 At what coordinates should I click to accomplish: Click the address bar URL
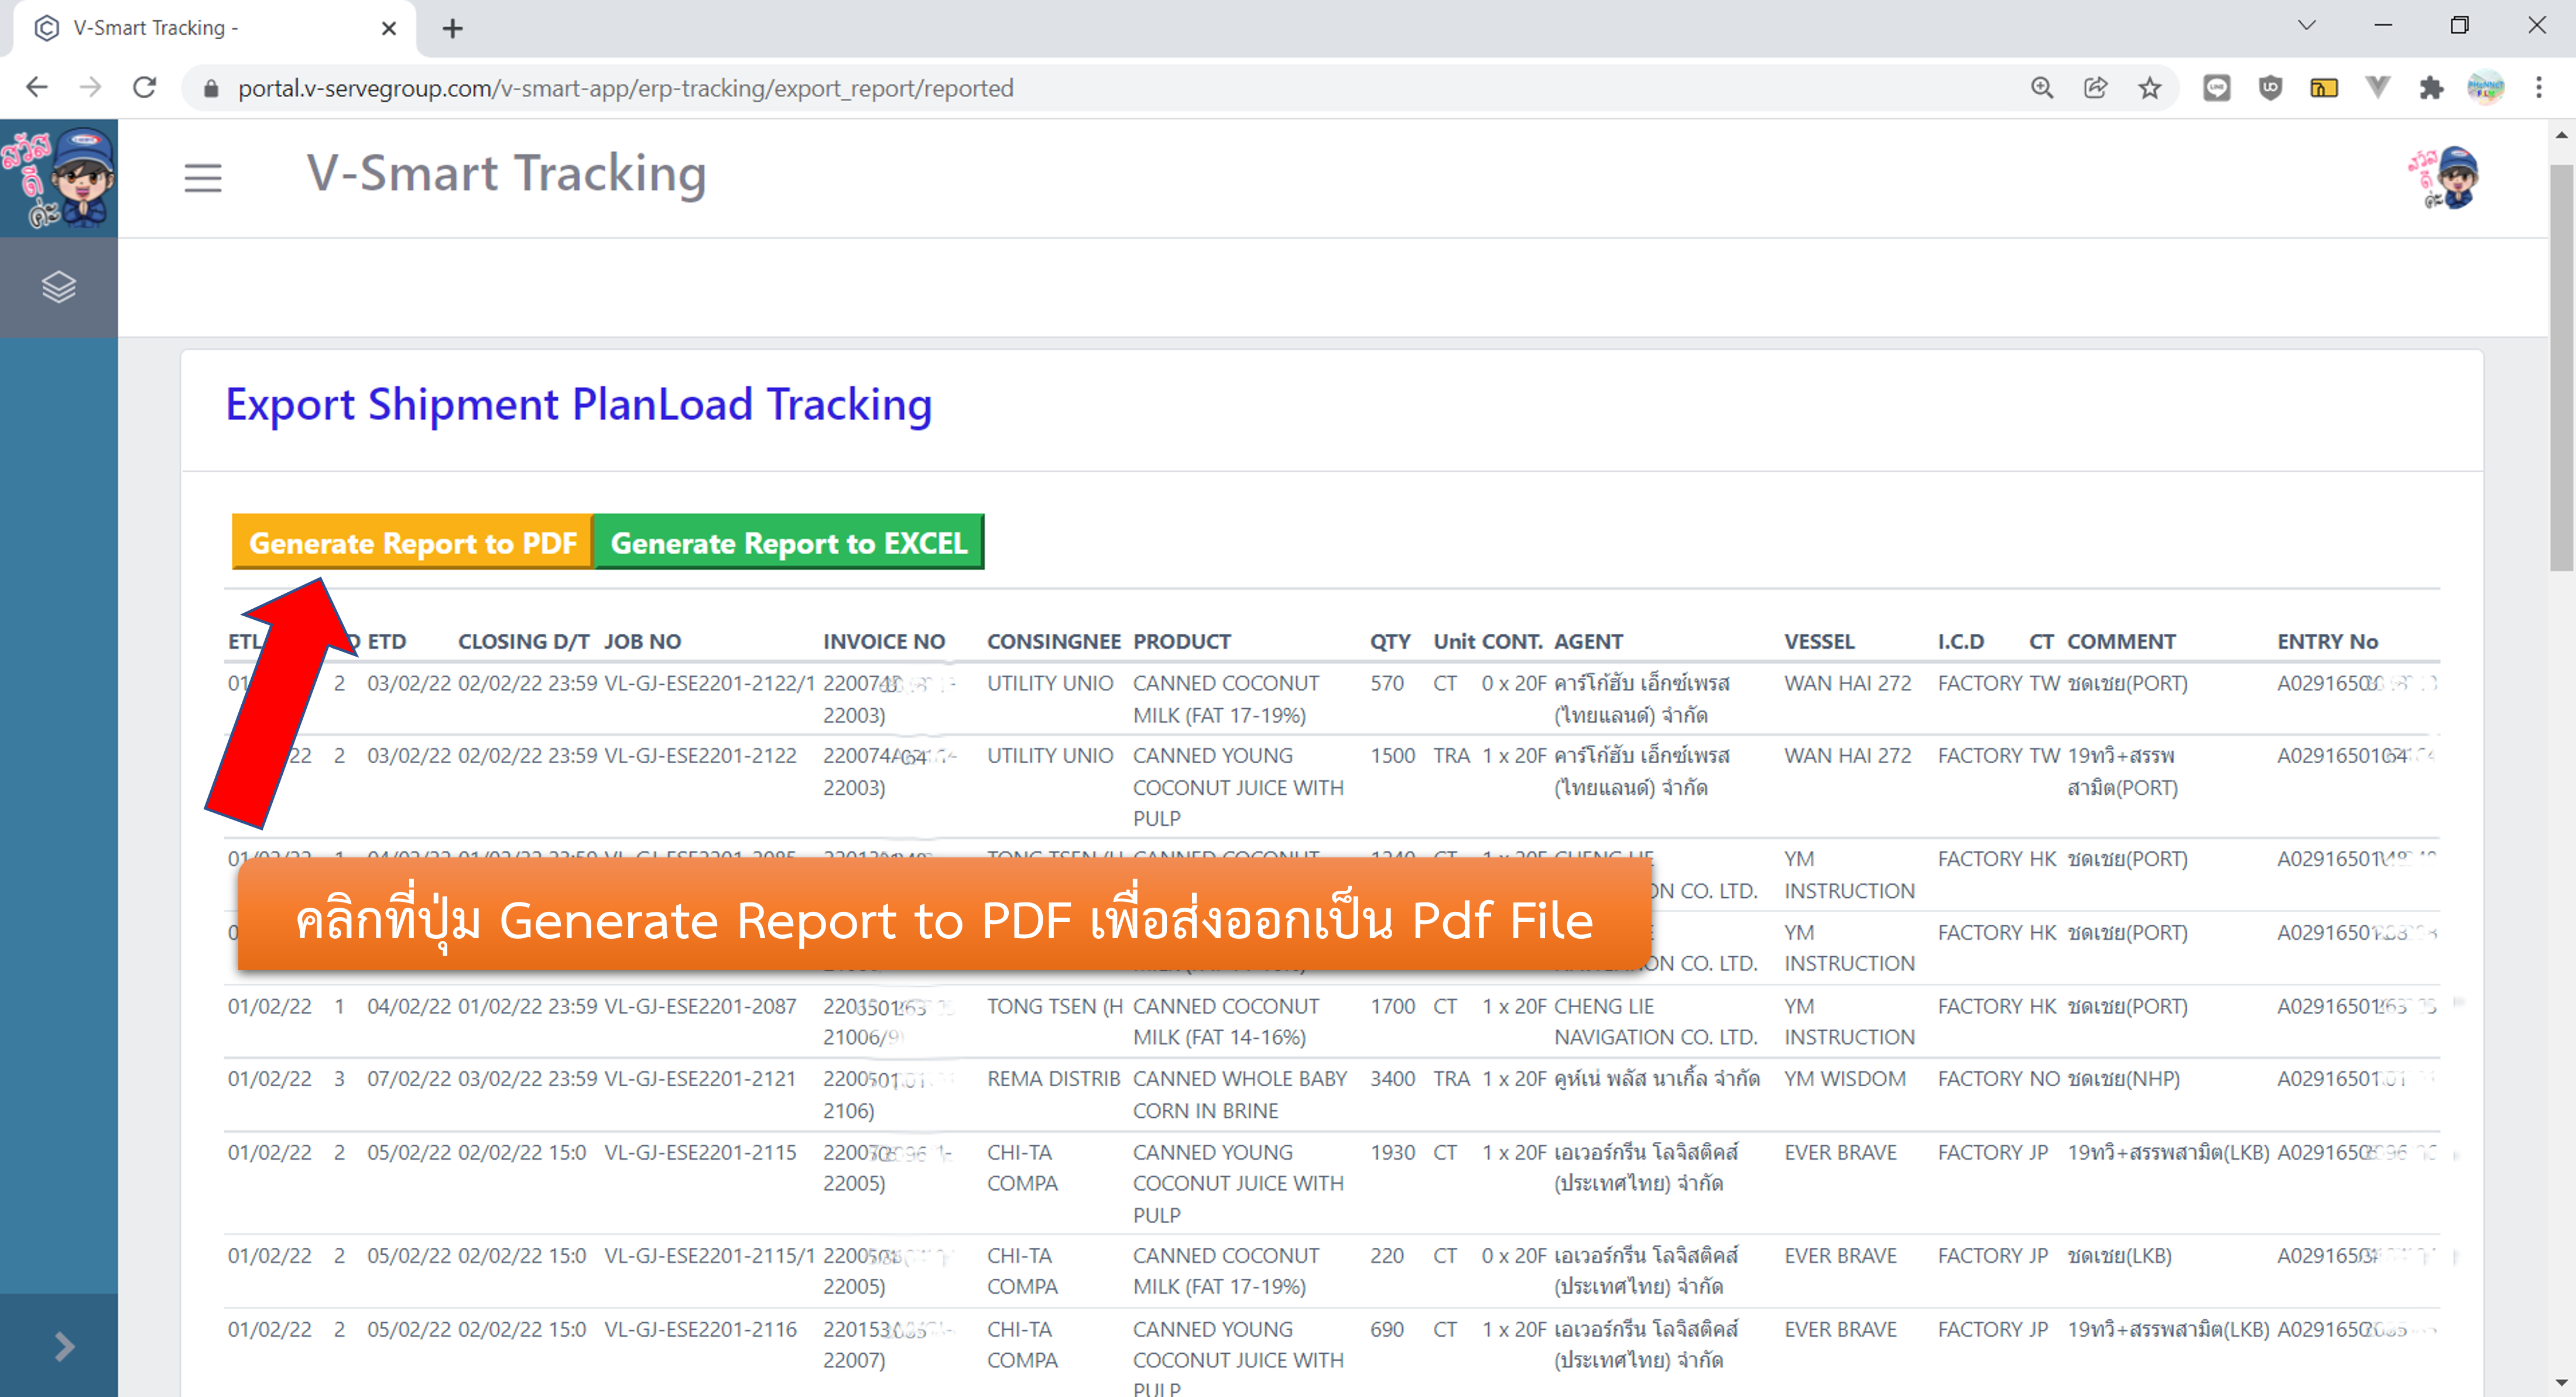click(x=626, y=88)
